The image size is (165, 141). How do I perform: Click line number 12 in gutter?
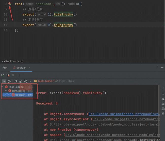[x=5, y=25]
